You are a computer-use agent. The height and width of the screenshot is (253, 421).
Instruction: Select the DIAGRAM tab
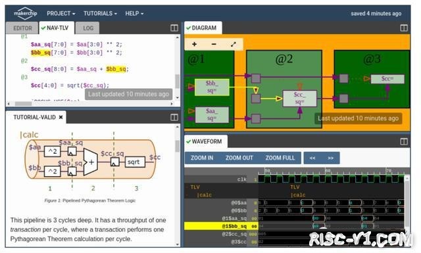(203, 28)
